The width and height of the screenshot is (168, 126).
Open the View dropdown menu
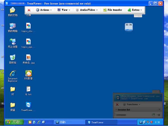64,10
